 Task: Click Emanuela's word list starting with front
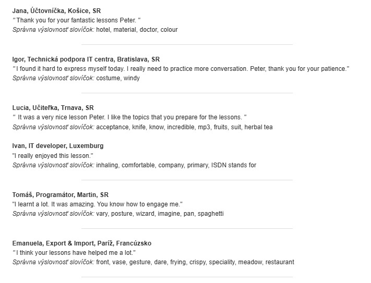pos(195,262)
